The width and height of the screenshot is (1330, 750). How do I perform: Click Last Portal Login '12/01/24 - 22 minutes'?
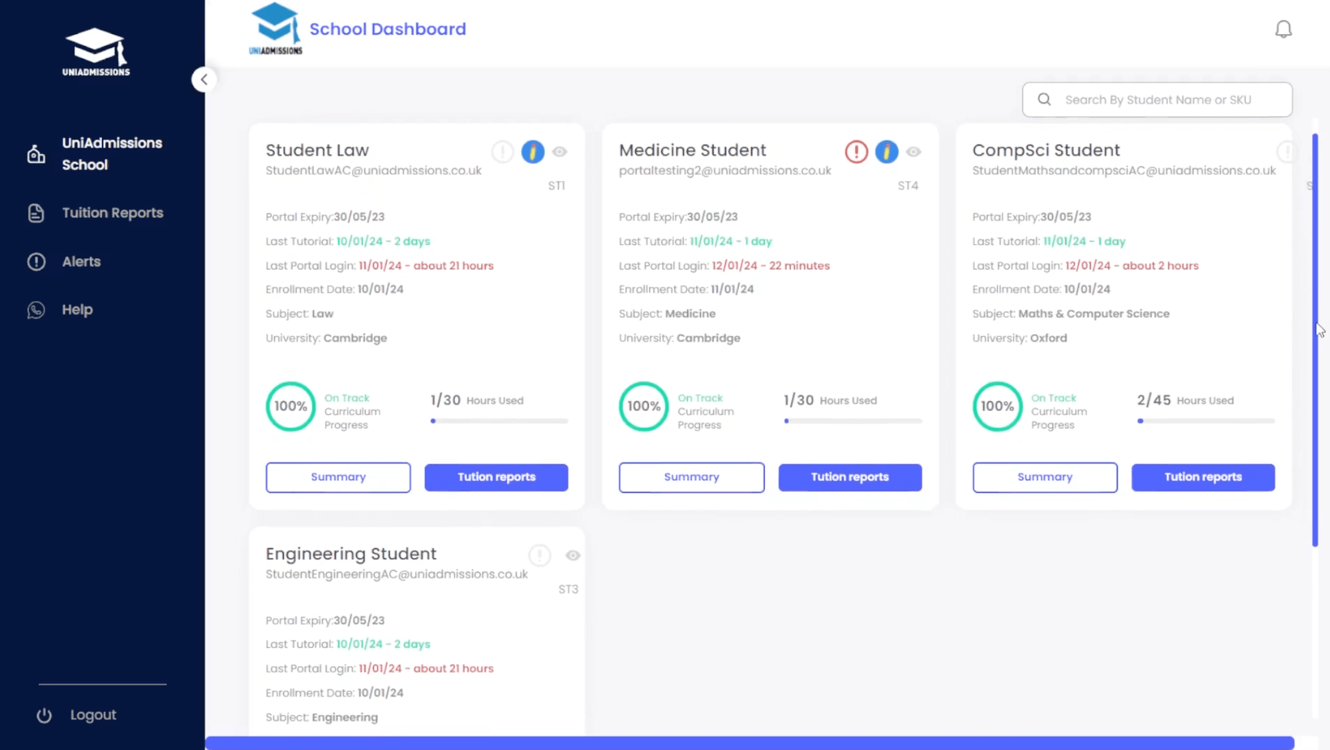(x=770, y=266)
